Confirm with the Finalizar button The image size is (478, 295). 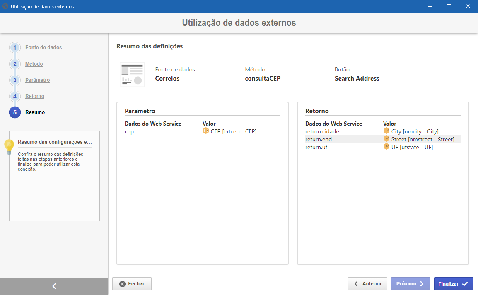pyautogui.click(x=454, y=284)
